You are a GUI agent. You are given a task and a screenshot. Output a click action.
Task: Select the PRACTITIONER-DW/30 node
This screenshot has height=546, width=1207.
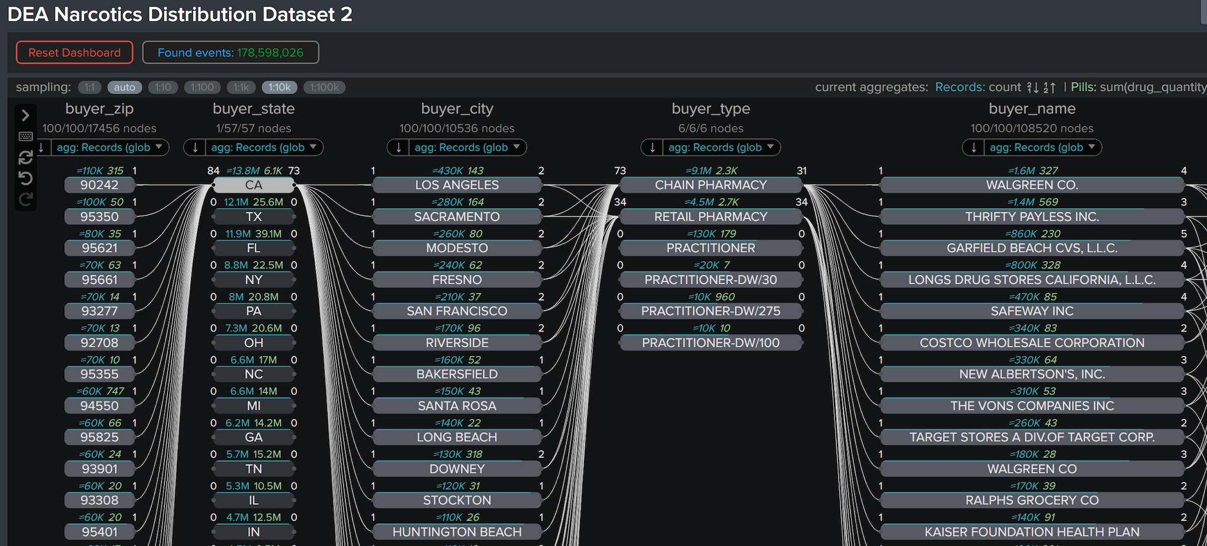(711, 280)
